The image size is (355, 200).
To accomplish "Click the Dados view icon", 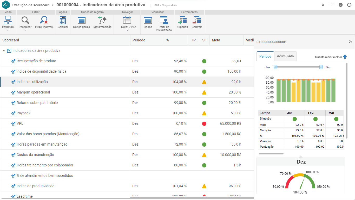I will click(148, 20).
